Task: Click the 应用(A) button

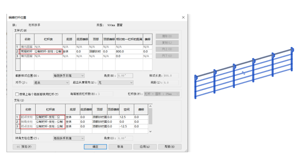Action: coord(145,147)
